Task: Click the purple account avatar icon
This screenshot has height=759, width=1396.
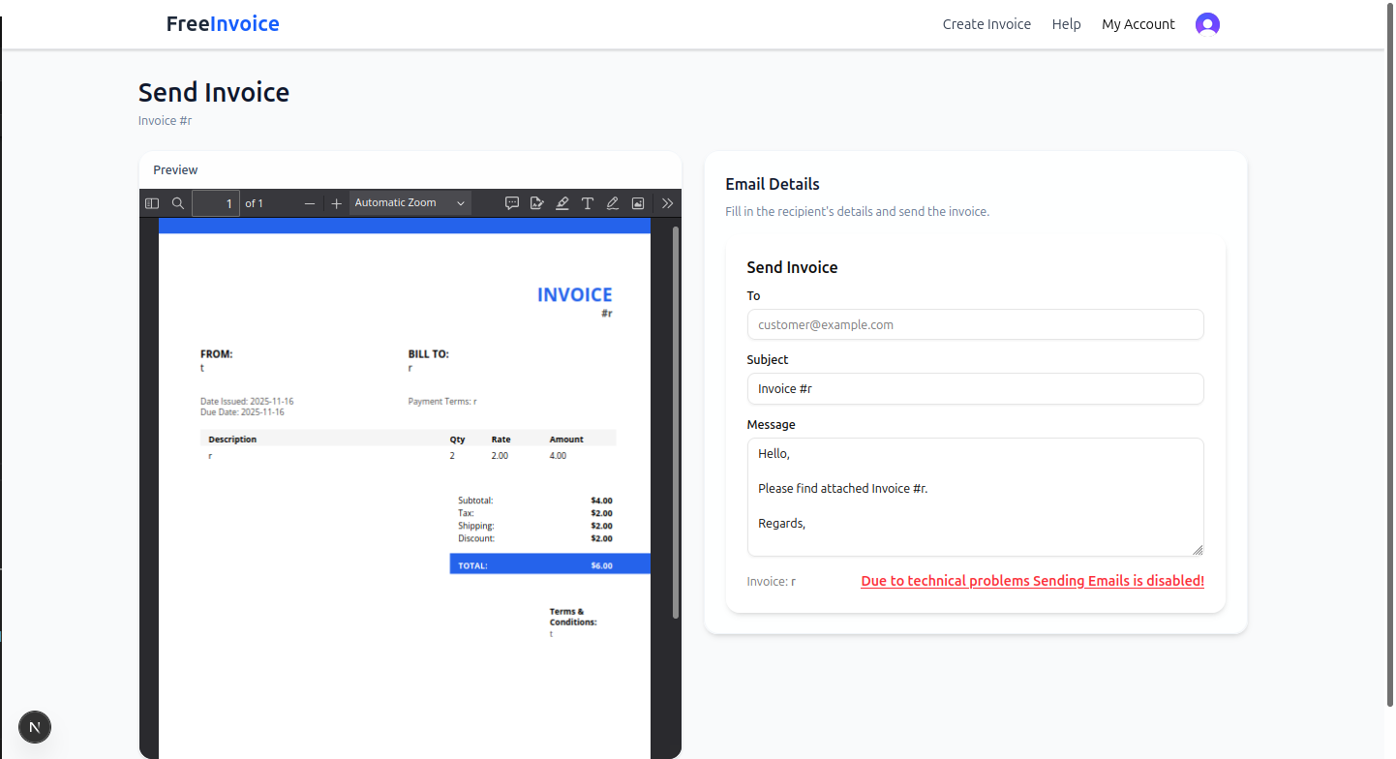Action: click(x=1207, y=23)
